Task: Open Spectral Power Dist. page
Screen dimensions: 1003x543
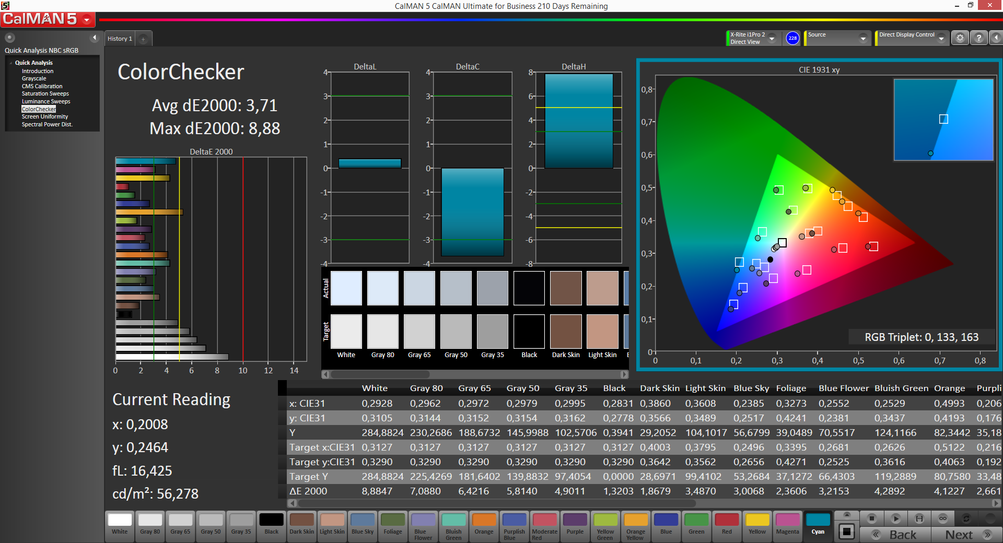Action: click(x=47, y=124)
